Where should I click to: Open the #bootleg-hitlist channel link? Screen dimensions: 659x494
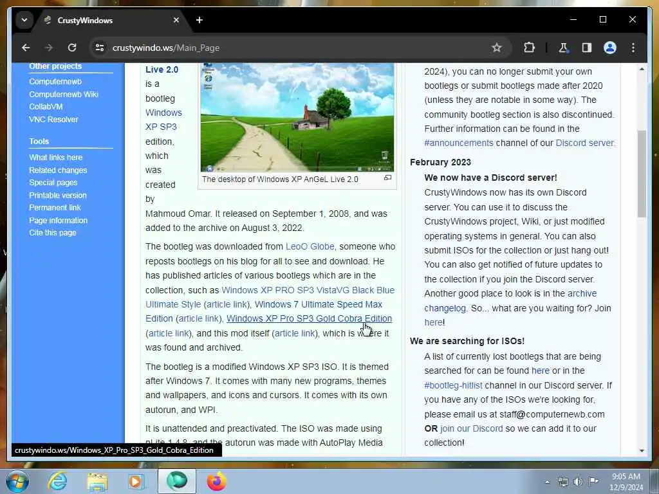pyautogui.click(x=454, y=386)
